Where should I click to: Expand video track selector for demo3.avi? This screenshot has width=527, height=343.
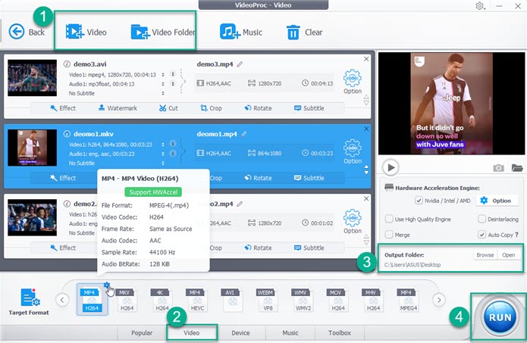163,74
